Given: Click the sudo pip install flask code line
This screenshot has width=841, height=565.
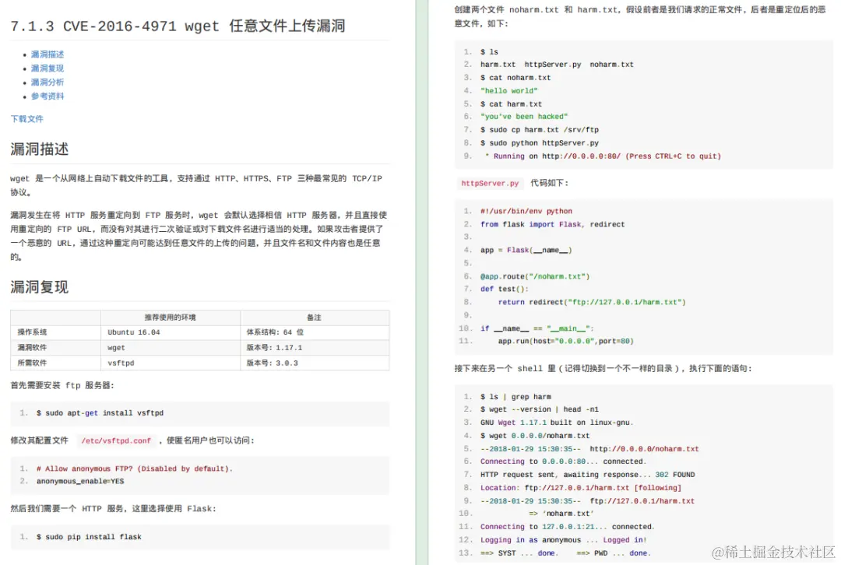Looking at the screenshot, I should 89,536.
